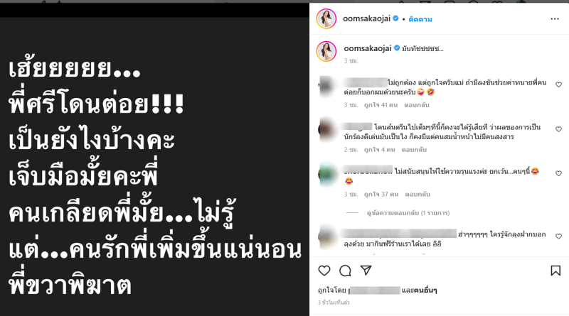
Task: Expand replies via ดูข้อความตอบกลับ (1 รายการ)
Action: (408, 213)
